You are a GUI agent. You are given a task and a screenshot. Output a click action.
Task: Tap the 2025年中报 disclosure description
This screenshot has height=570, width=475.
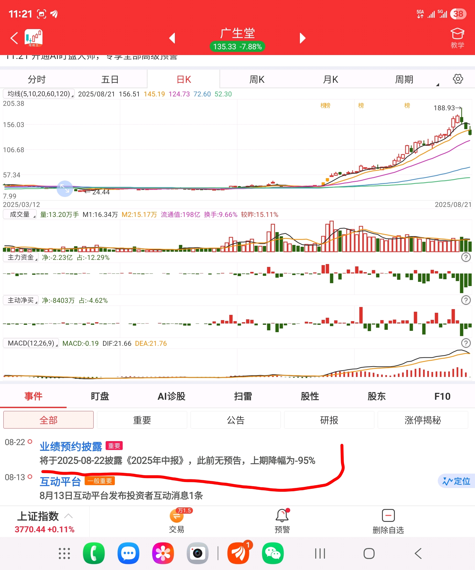pyautogui.click(x=177, y=461)
